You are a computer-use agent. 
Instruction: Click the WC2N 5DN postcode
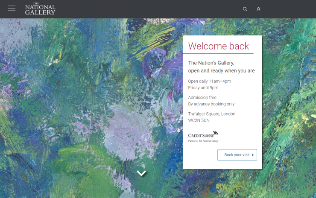199,120
